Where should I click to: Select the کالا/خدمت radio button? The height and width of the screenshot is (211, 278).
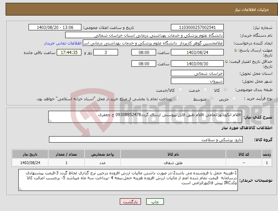pos(180,90)
